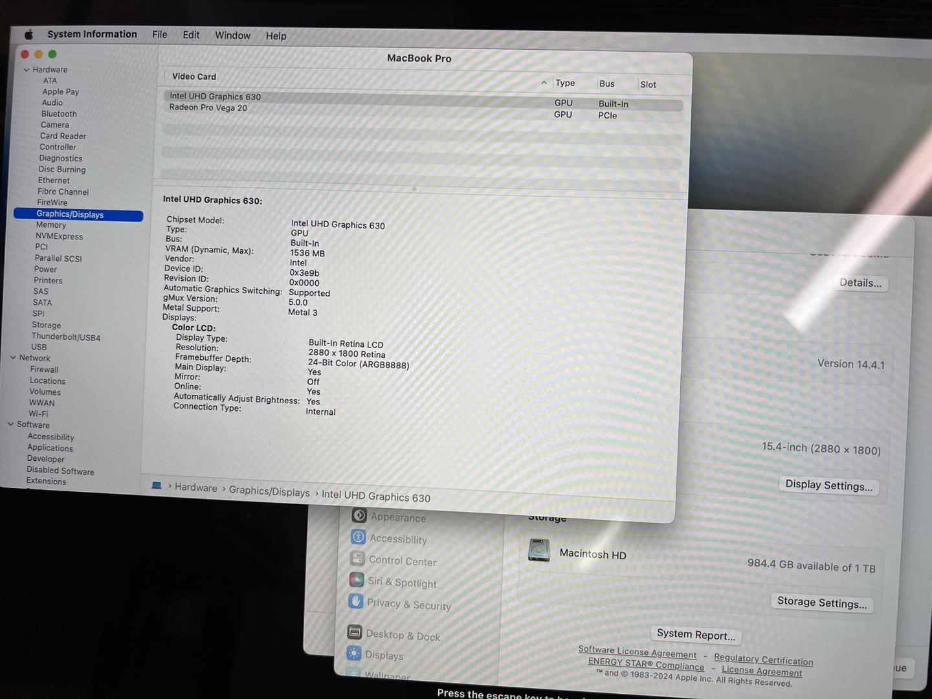Select Radeon Pro Vega 20 row

point(423,111)
